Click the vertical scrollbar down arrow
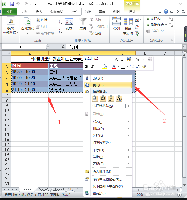 (185, 185)
